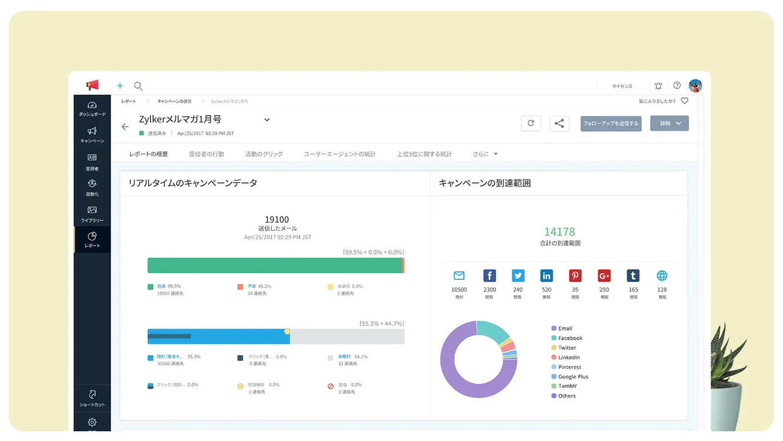Toggle the Email legend item in chart
Screen dimensions: 783x441
point(565,328)
